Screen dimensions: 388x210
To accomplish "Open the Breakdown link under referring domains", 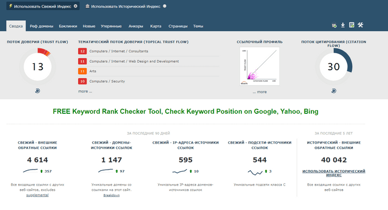I will click(112, 195).
